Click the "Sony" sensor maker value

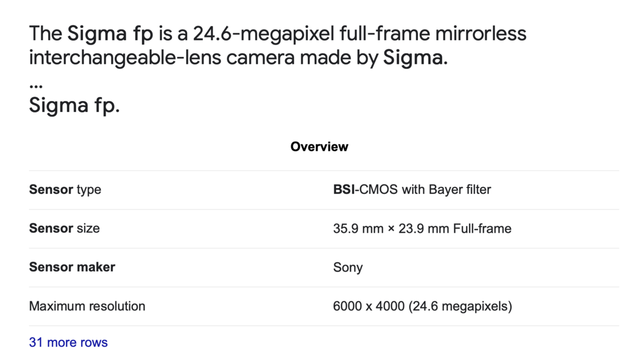pyautogui.click(x=348, y=267)
